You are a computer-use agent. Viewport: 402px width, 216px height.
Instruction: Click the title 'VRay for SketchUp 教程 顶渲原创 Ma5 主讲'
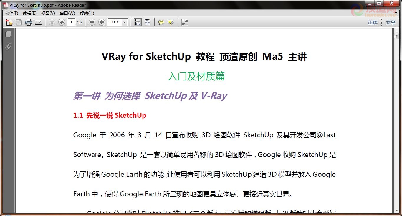coord(204,56)
